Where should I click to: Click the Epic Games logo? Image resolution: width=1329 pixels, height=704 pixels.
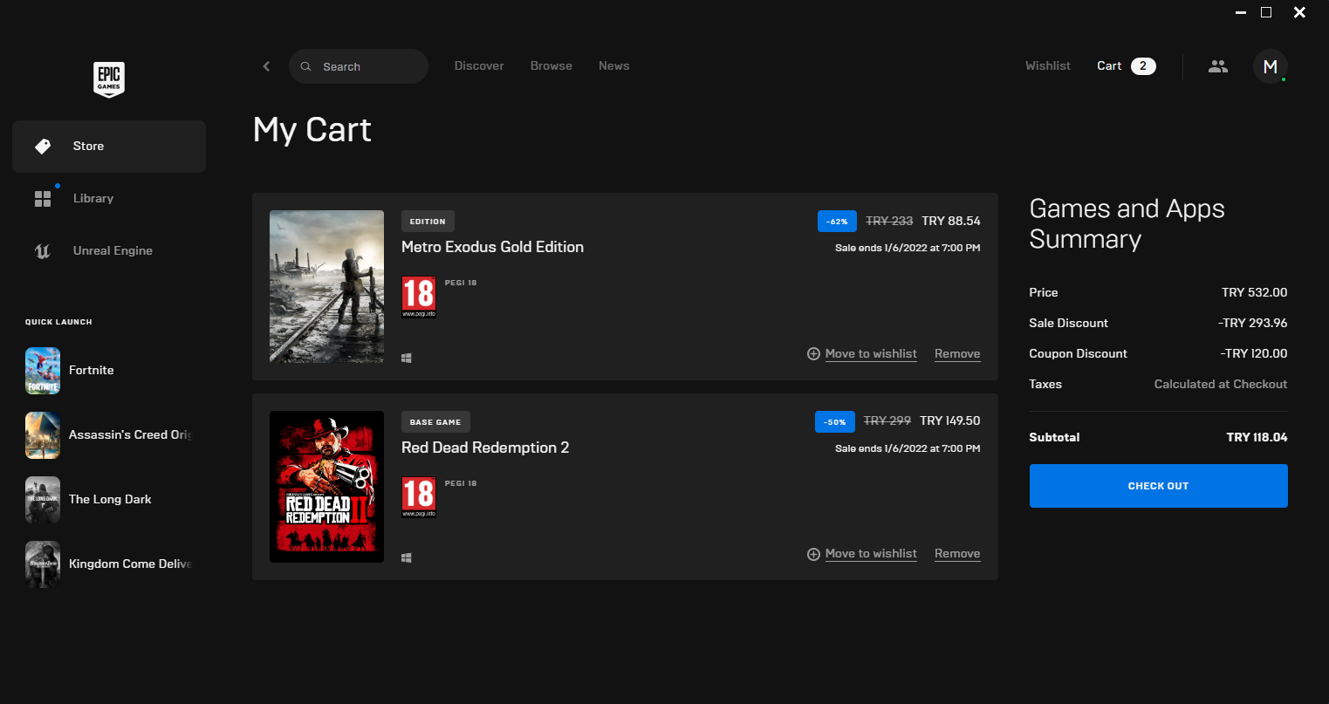pos(109,79)
